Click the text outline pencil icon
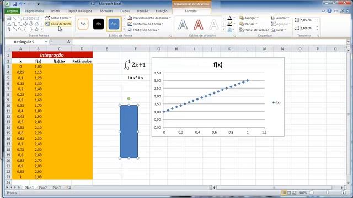The width and height of the screenshot is (353, 198). (x=229, y=24)
